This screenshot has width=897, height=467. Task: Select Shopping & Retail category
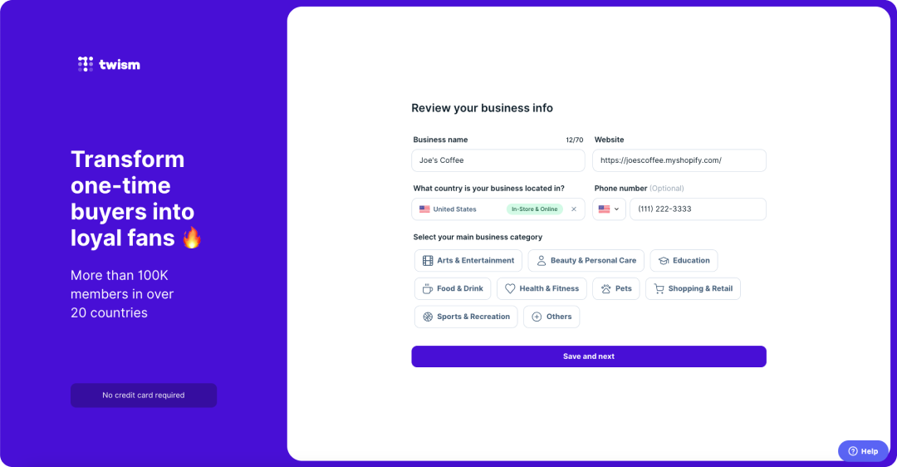coord(693,288)
